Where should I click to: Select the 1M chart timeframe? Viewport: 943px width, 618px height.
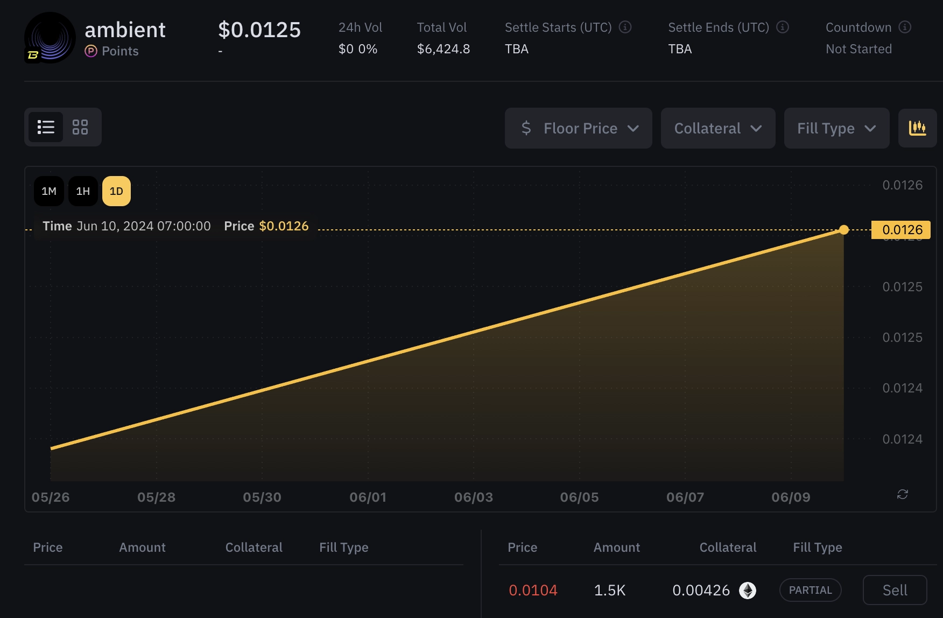[x=49, y=191]
